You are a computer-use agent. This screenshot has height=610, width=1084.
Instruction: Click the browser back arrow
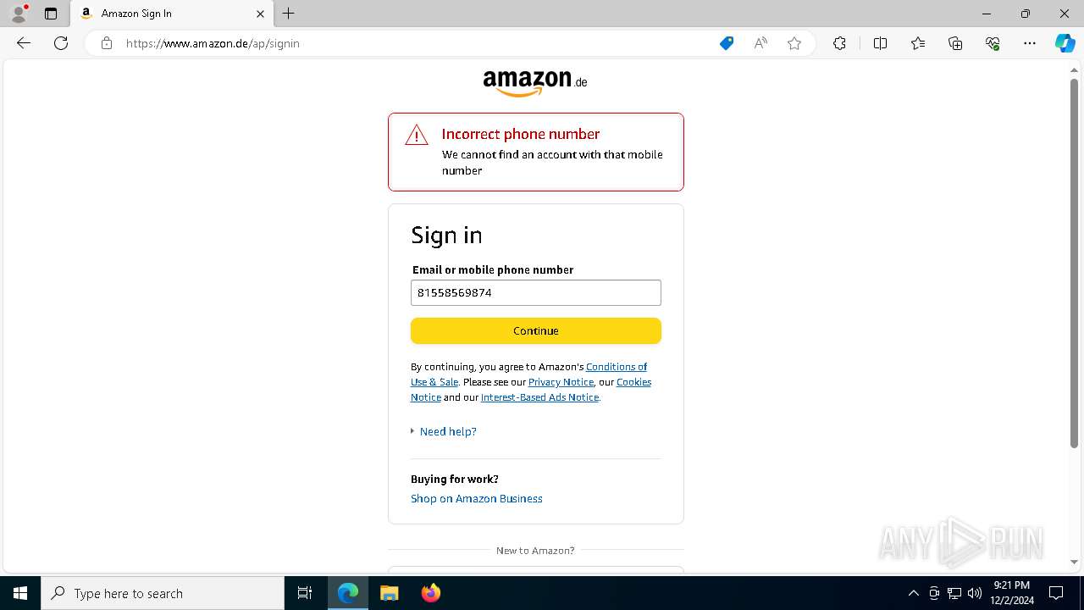coord(24,43)
